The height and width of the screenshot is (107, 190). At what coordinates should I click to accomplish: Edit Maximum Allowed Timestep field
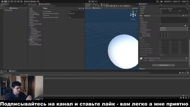click(76, 13)
